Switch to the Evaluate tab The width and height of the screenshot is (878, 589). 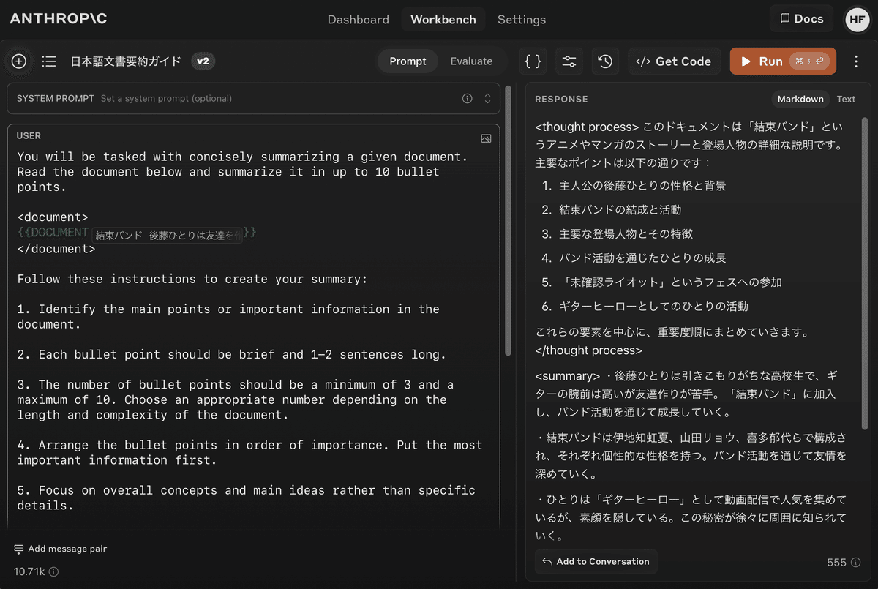coord(471,61)
